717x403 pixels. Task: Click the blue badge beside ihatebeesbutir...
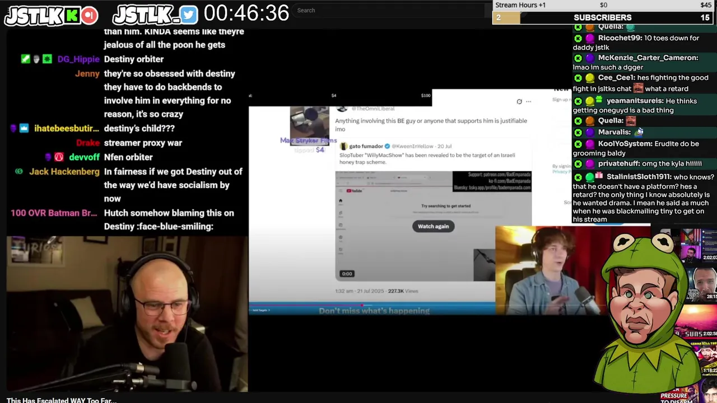(x=24, y=128)
